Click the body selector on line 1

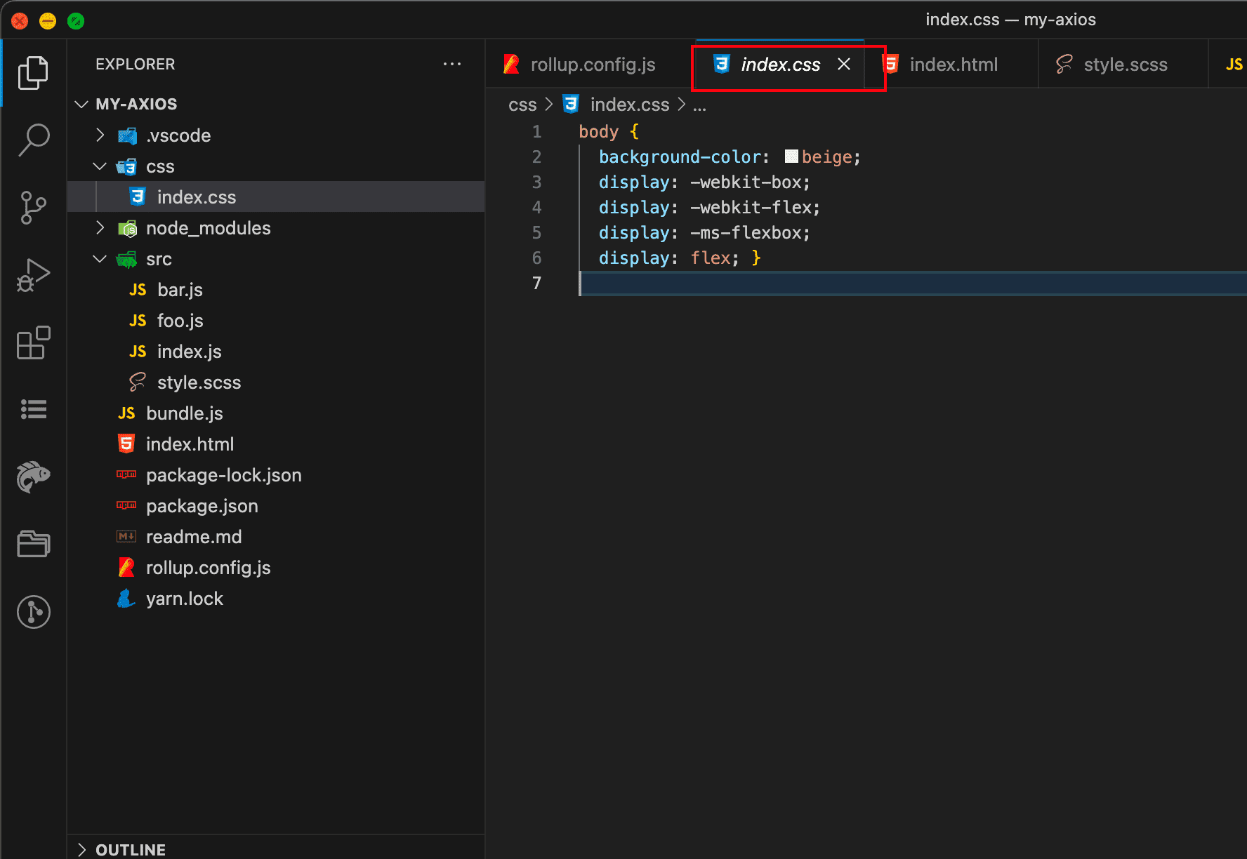click(x=598, y=132)
